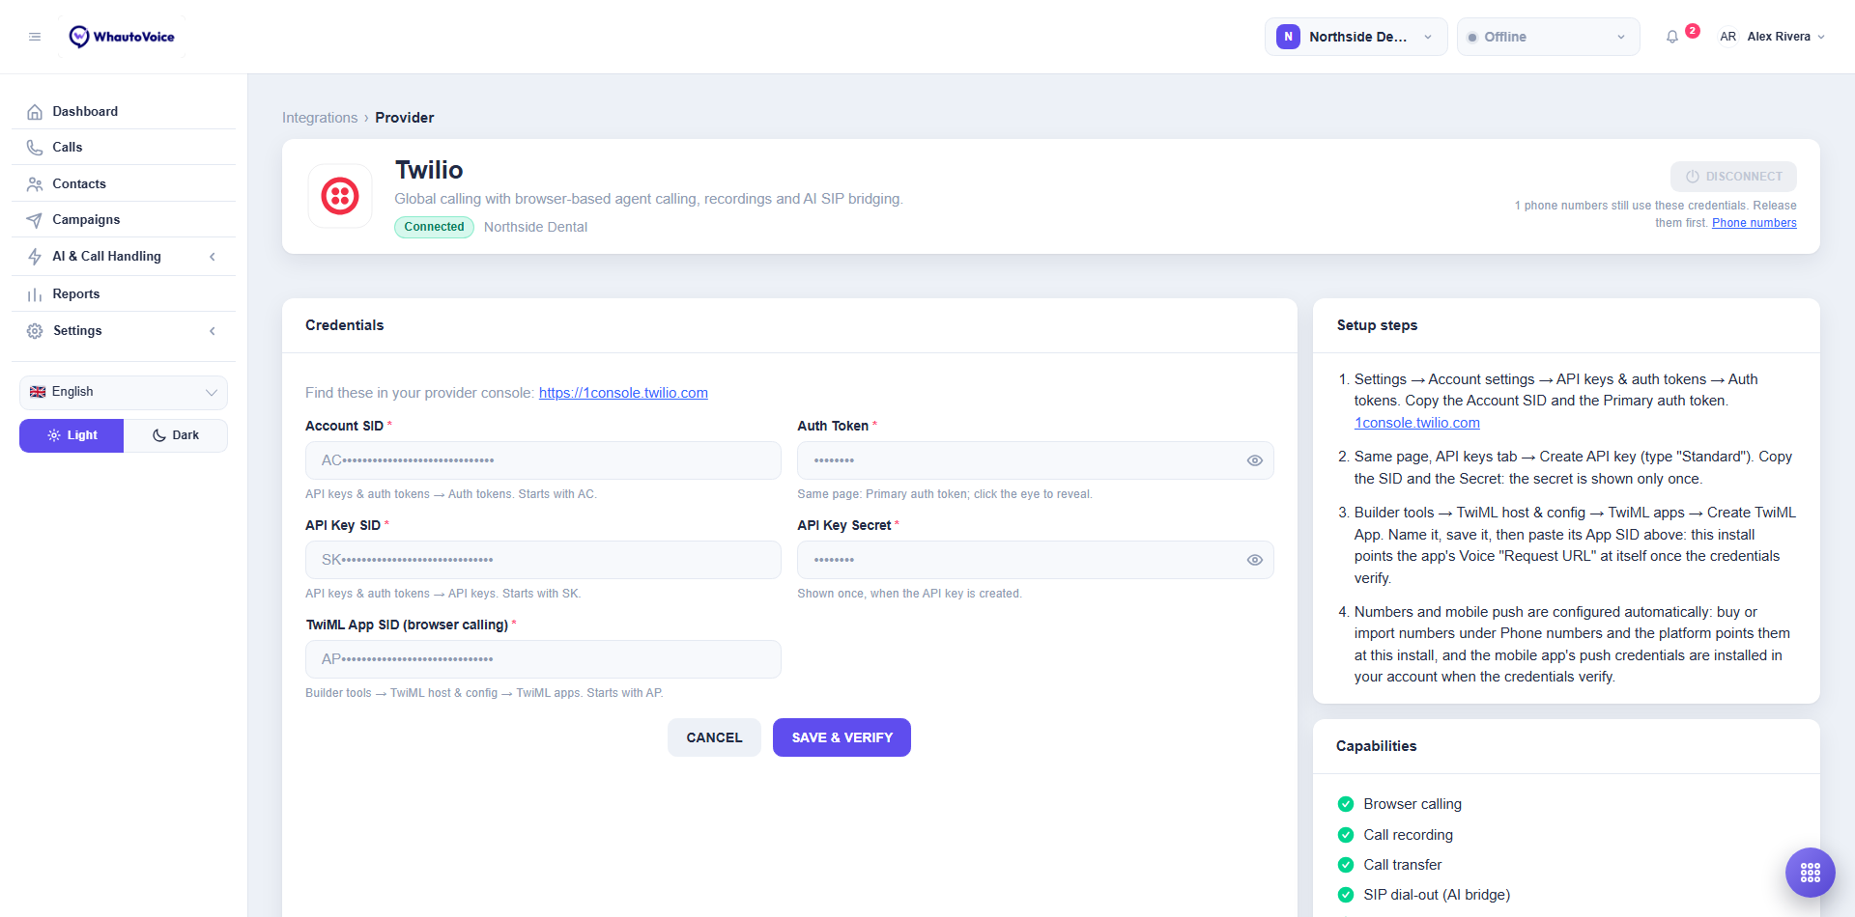
Task: Click the Dashboard home icon
Action: click(35, 112)
